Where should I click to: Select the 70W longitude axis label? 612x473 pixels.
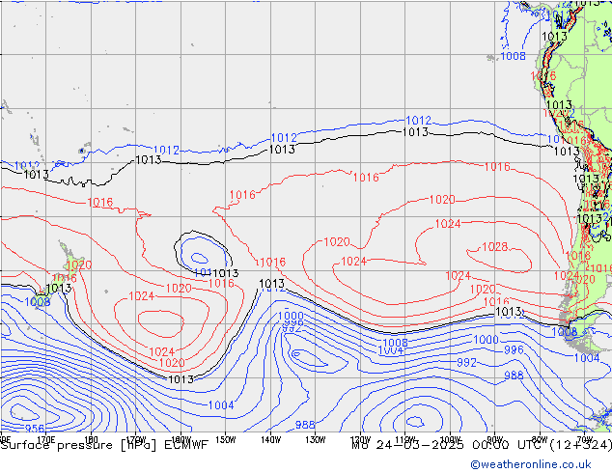584,440
